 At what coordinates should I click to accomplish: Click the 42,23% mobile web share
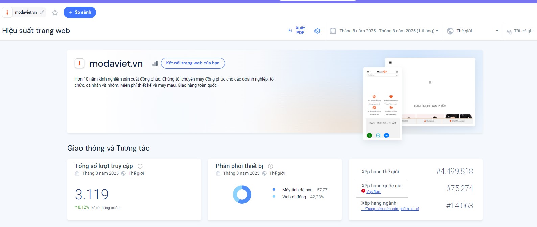[317, 197]
